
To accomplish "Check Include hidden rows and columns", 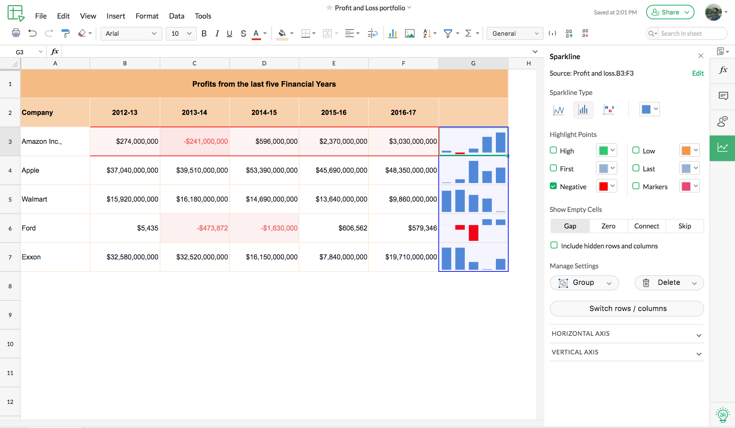I will pyautogui.click(x=554, y=245).
